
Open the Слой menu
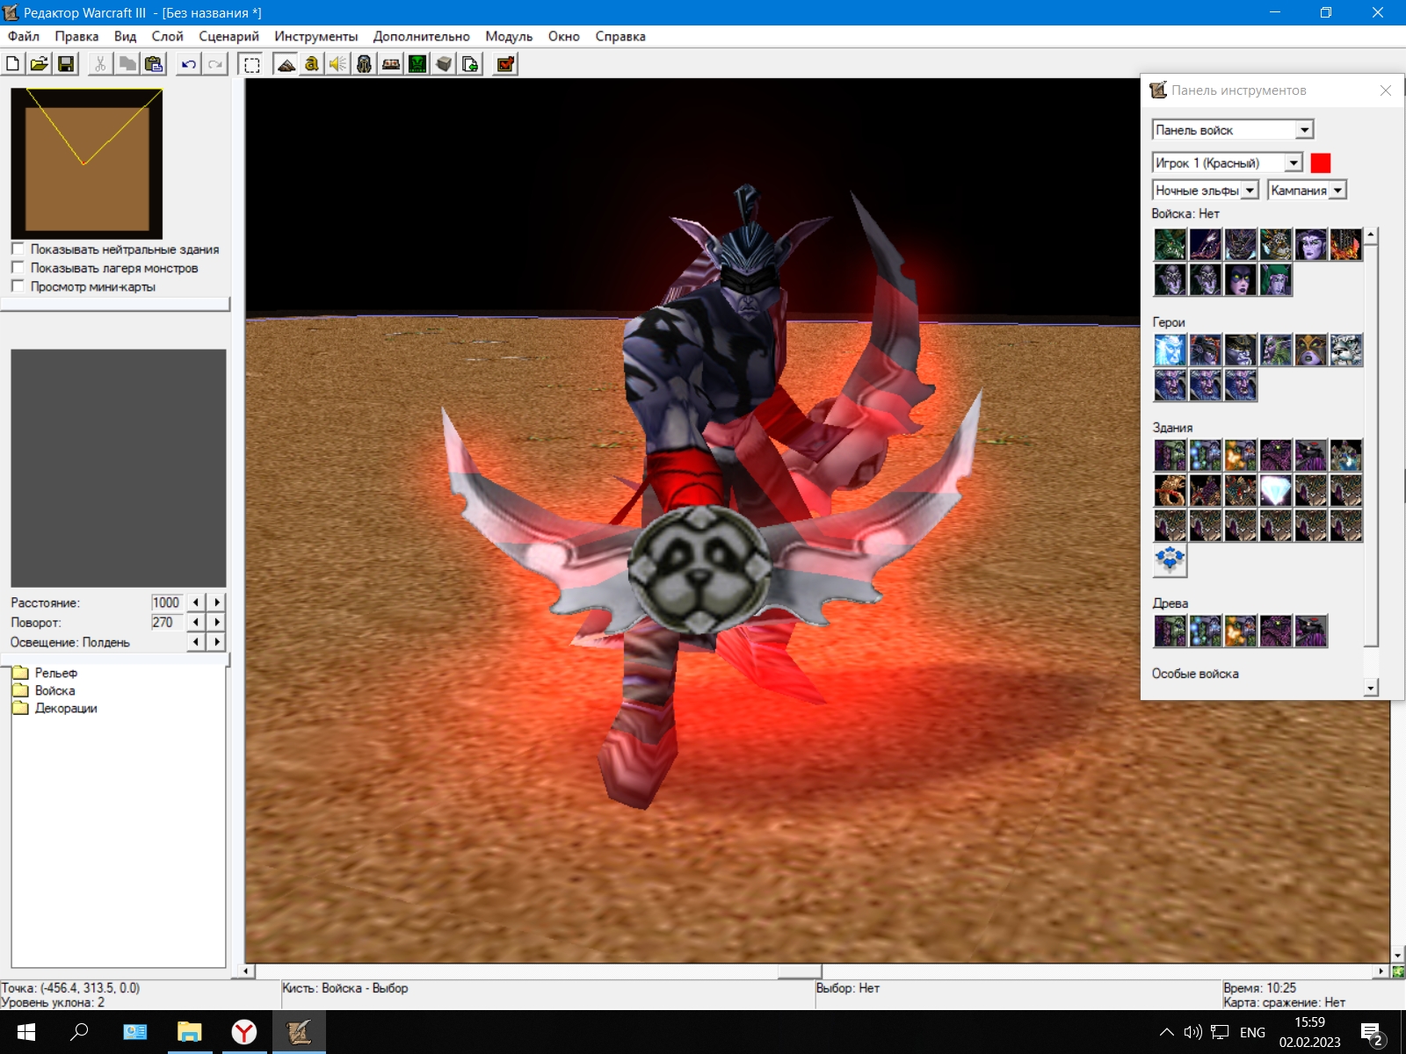click(x=167, y=36)
